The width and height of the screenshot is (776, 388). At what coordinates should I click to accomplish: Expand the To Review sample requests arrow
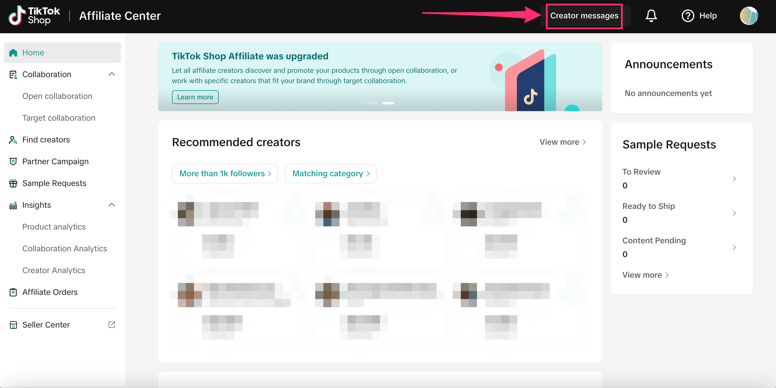[734, 179]
